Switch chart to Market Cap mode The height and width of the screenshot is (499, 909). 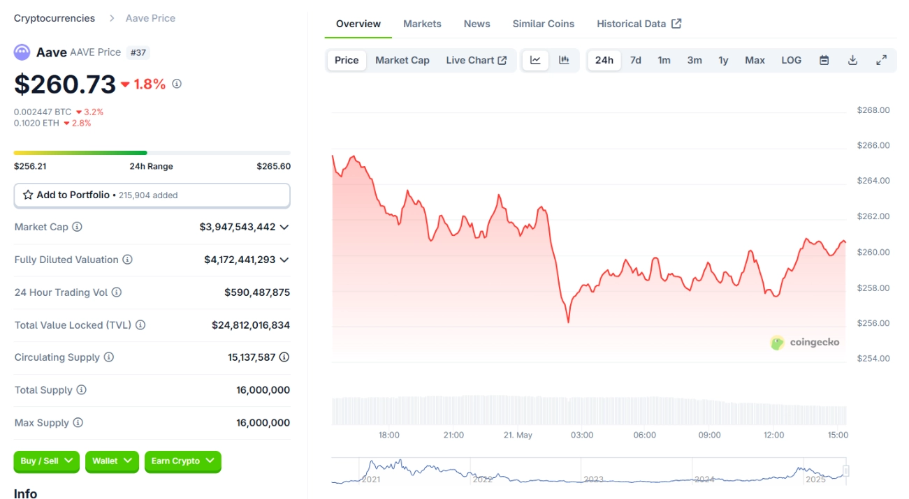[x=402, y=60]
